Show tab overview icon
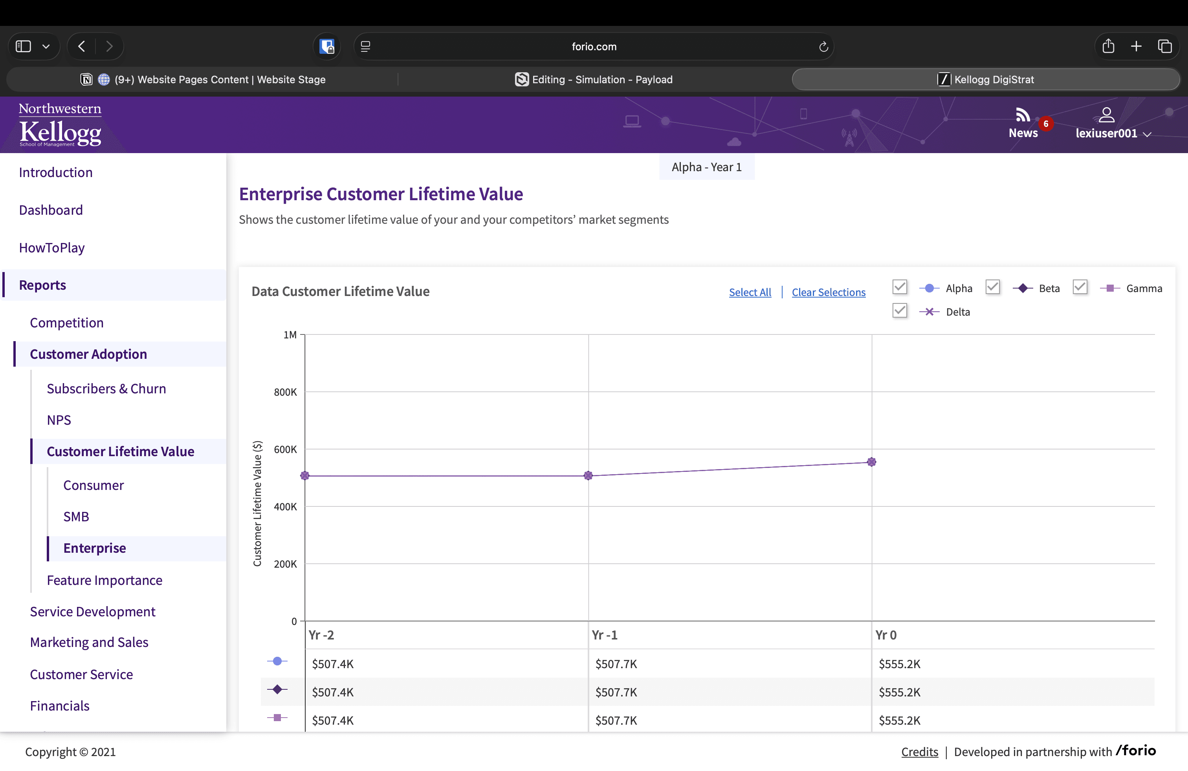 pos(1164,46)
